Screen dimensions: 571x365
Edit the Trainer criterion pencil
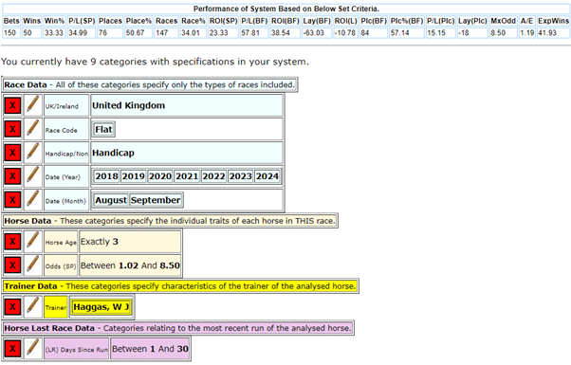tap(33, 307)
